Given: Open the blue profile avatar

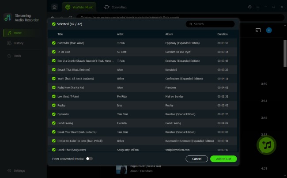Looking at the screenshot, I should [x=269, y=30].
